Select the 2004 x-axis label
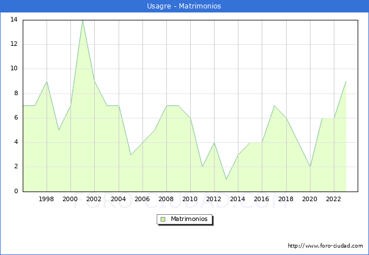The width and height of the screenshot is (369, 255). (x=118, y=199)
